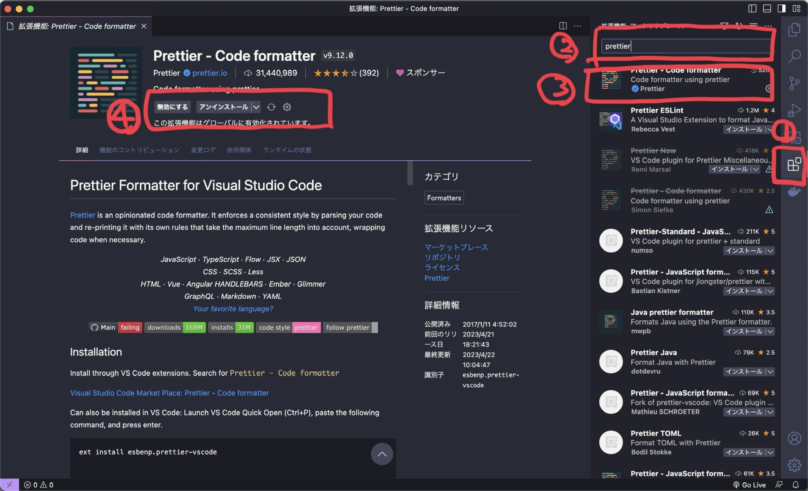
Task: Open Source Control from the activity bar
Action: [x=795, y=83]
